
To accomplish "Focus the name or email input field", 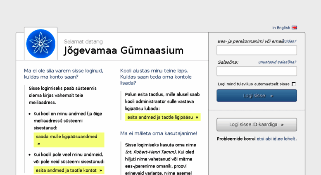I will coord(257,50).
